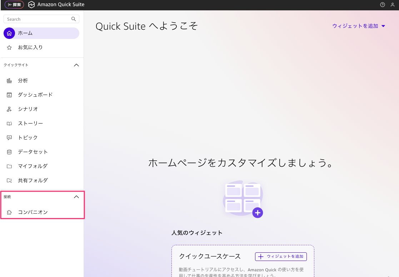Image resolution: width=399 pixels, height=277 pixels.
Task: Click the 探索 collapse button in header
Action: pyautogui.click(x=14, y=5)
